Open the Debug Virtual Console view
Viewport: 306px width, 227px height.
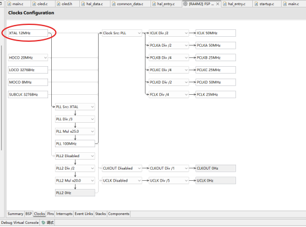click(x=20, y=223)
